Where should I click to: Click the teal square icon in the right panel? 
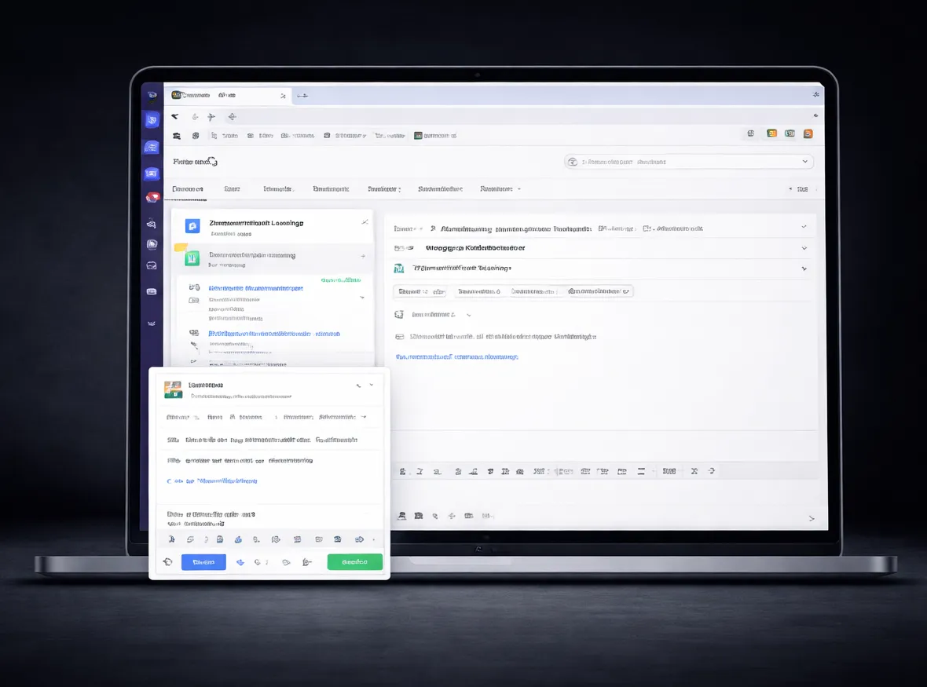coord(399,269)
